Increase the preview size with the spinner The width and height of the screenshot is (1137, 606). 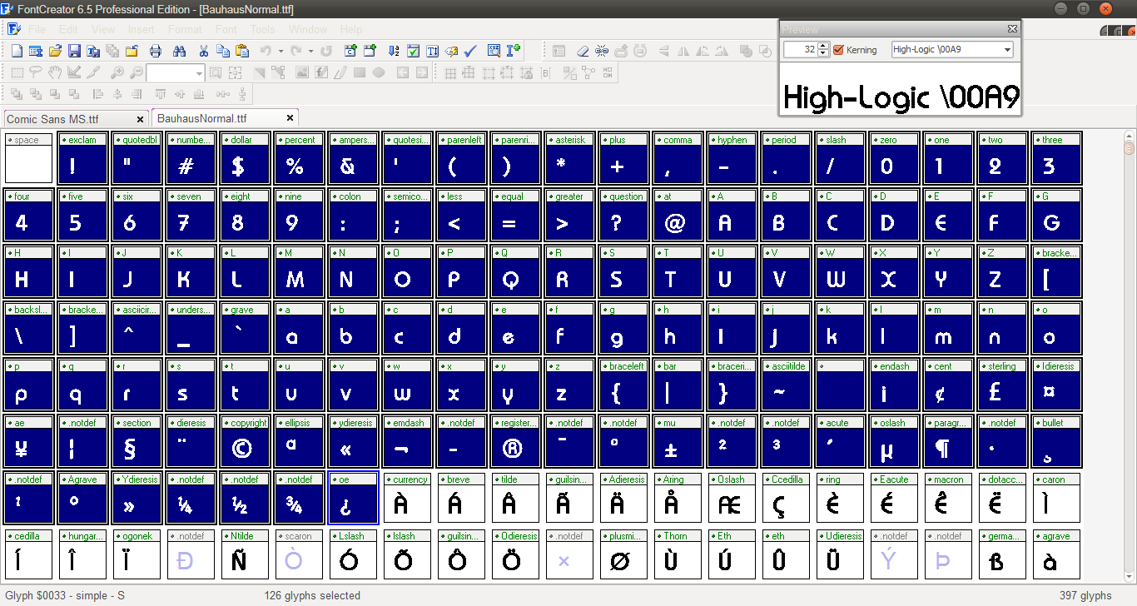point(822,46)
